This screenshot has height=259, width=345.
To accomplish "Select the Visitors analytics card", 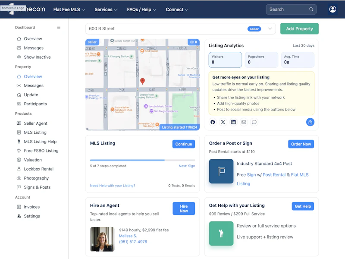I will coord(225,60).
